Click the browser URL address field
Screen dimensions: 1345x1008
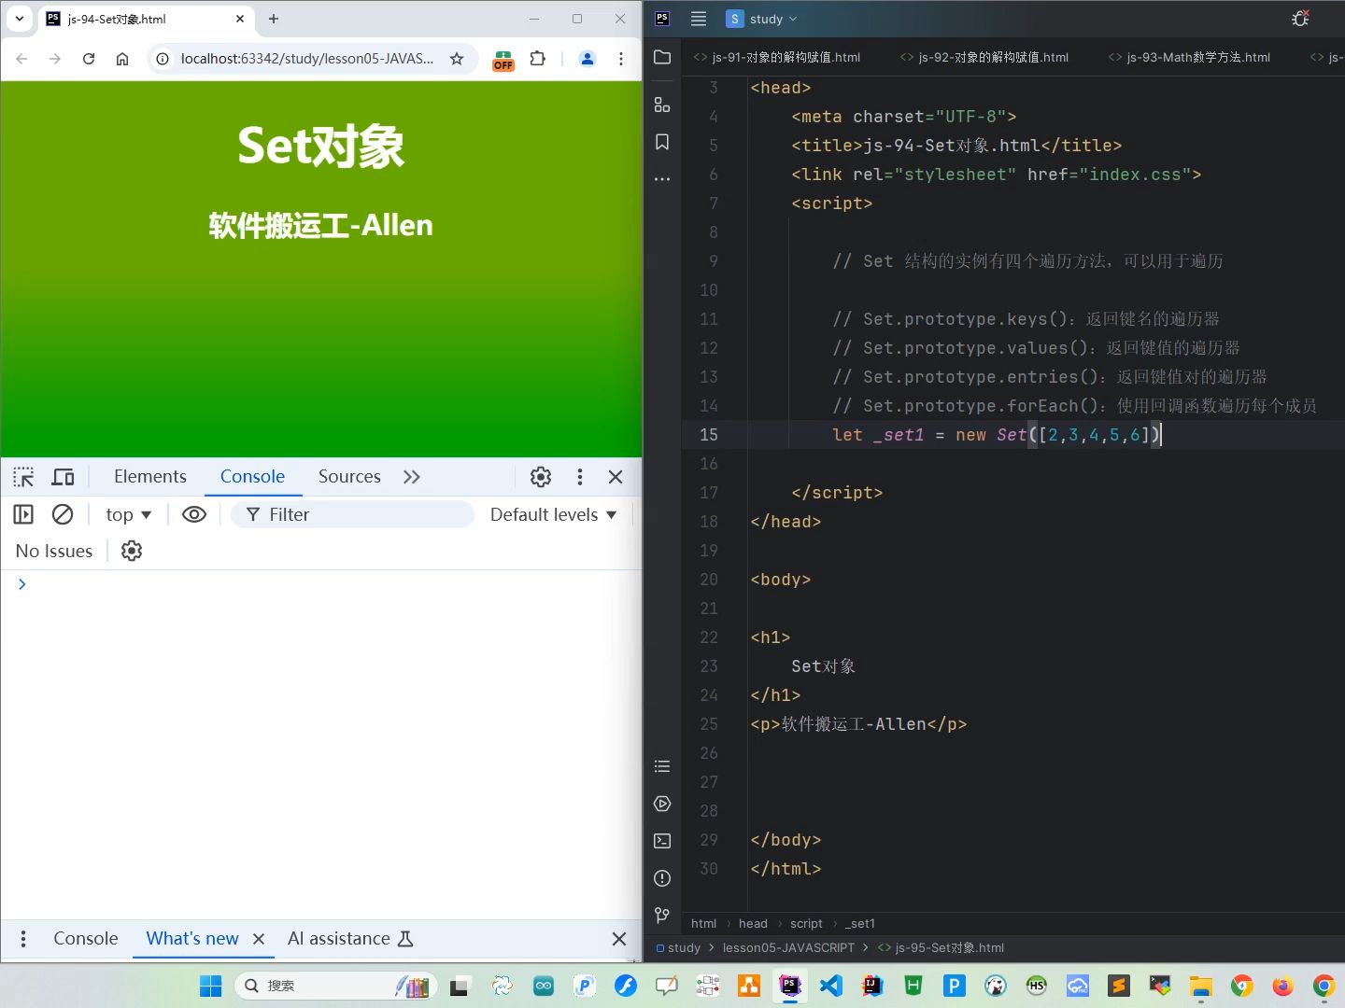(x=307, y=59)
